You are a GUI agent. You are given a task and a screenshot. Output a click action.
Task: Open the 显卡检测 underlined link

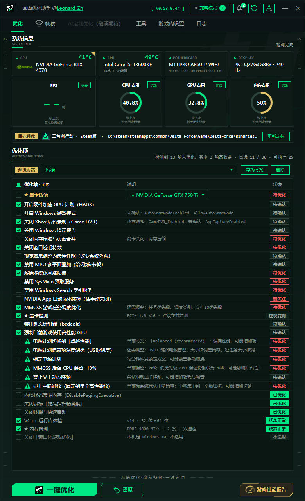tap(39, 315)
